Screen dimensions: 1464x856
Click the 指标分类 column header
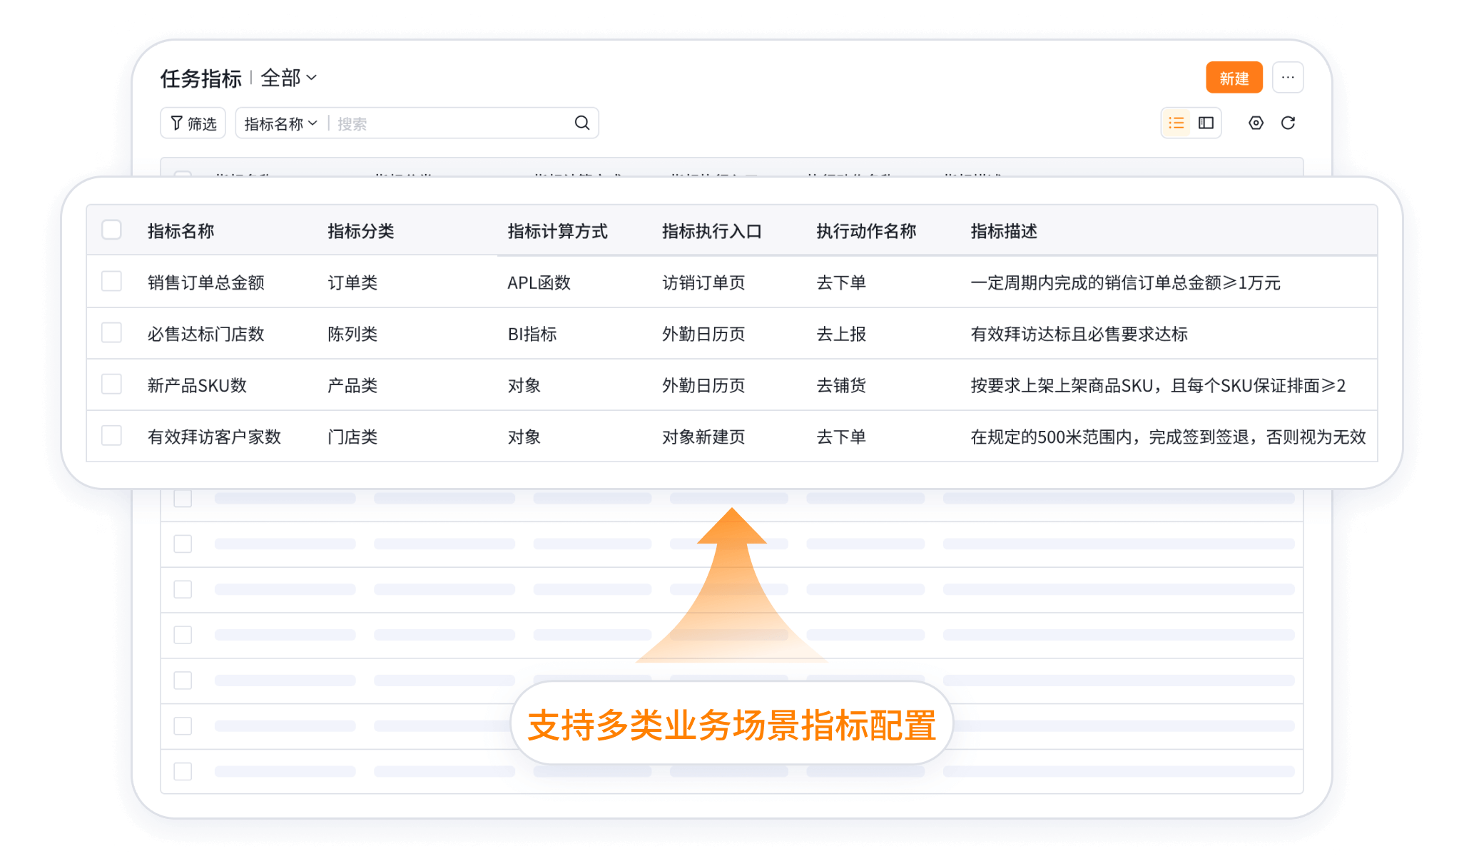[x=360, y=231]
